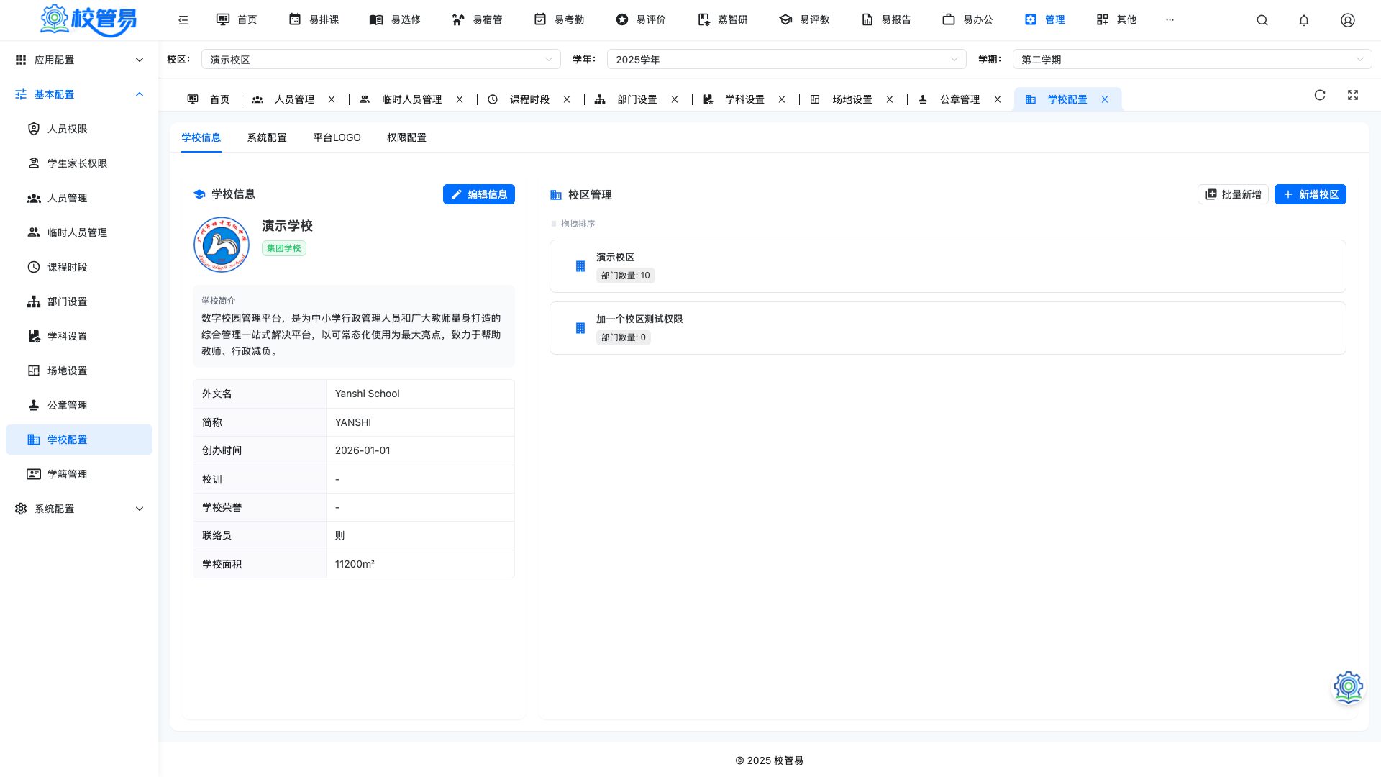Open 首页 in top navigation
The width and height of the screenshot is (1381, 777).
(237, 20)
